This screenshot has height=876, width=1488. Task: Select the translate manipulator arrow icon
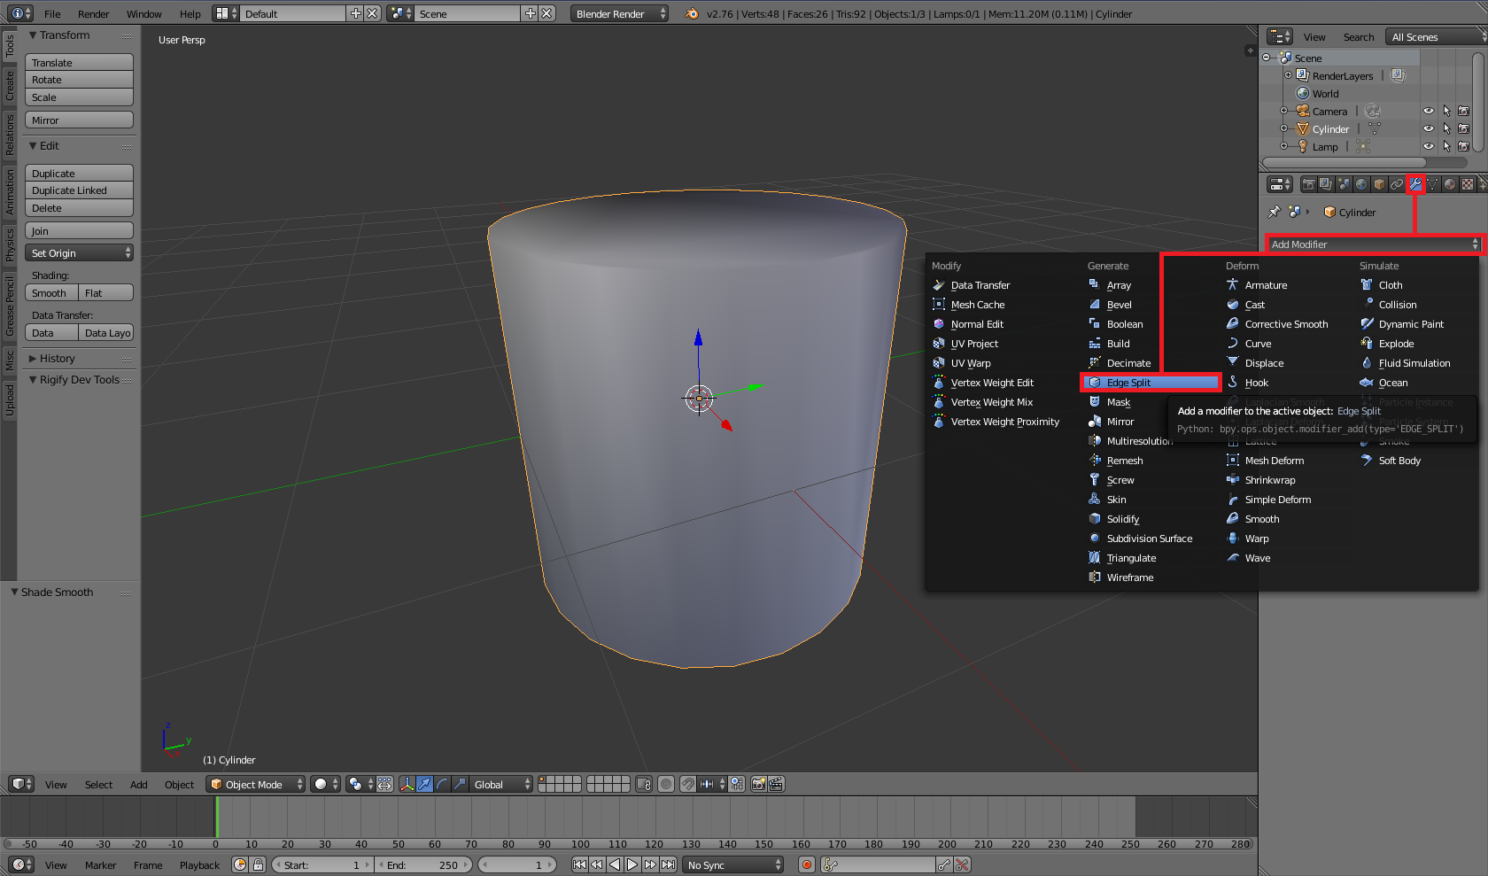[x=425, y=784]
